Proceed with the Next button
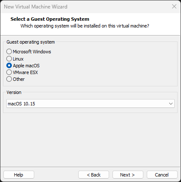The width and height of the screenshot is (181, 182). pyautogui.click(x=128, y=175)
